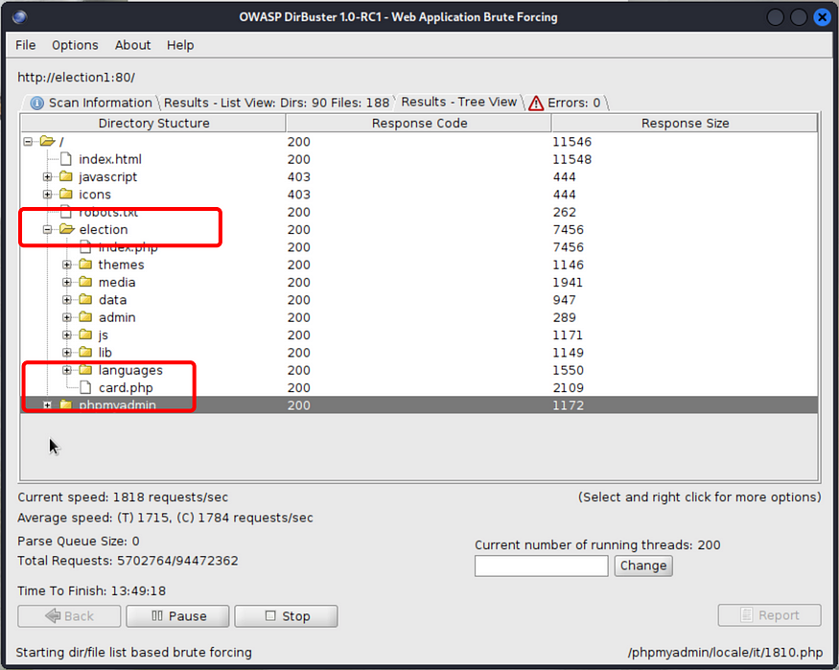Click the languages folder icon
Image resolution: width=839 pixels, height=670 pixels.
coord(85,369)
